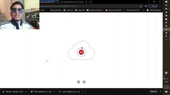Open the Slenderman Must D... bookmark
Viewport: 170px width, 95px height.
point(95,10)
